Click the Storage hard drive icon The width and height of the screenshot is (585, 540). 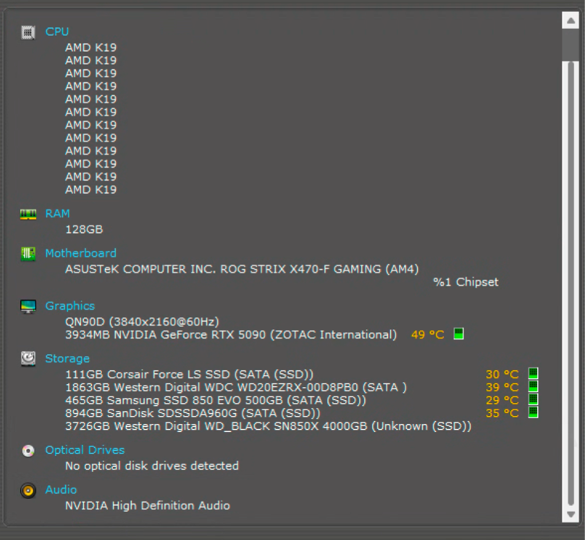pos(28,359)
